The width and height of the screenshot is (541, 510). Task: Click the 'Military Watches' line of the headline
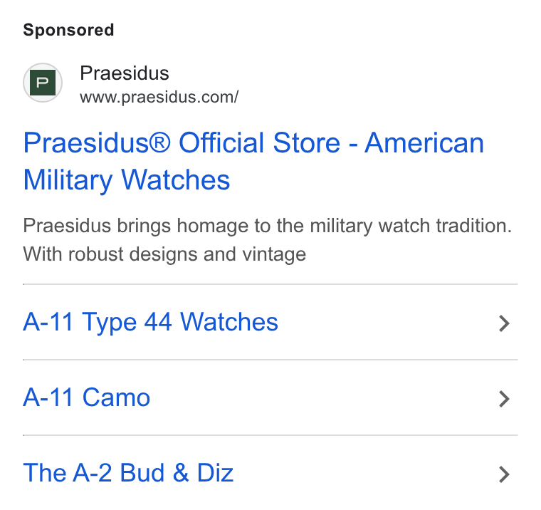(x=127, y=180)
